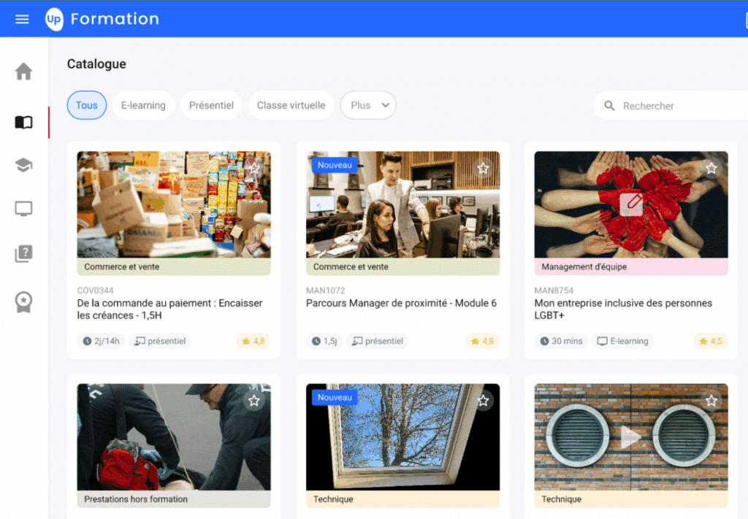The image size is (748, 519).
Task: Open the quiz question-mark sidebar icon
Action: (x=23, y=254)
